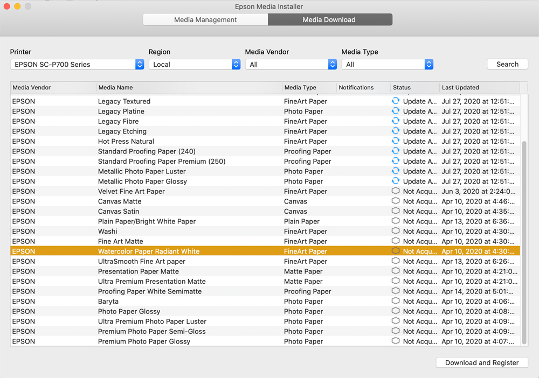This screenshot has width=539, height=378.
Task: Click the not-acquired icon for Velvet Fine Art Paper
Action: (396, 191)
